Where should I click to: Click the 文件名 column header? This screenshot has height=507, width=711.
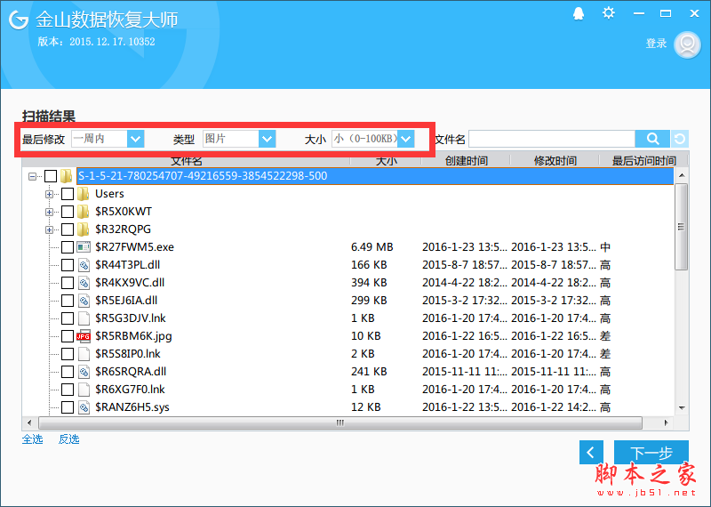186,161
